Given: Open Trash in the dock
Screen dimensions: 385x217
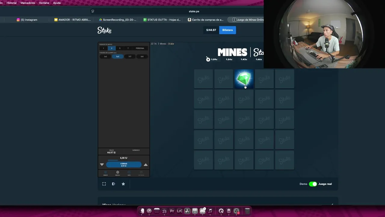Looking at the screenshot, I should 247,211.
